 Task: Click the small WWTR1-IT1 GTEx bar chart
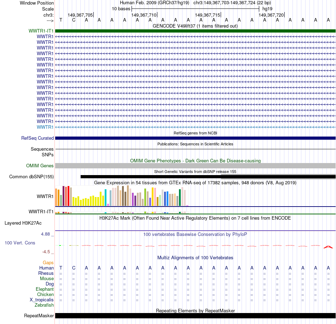click(x=122, y=212)
